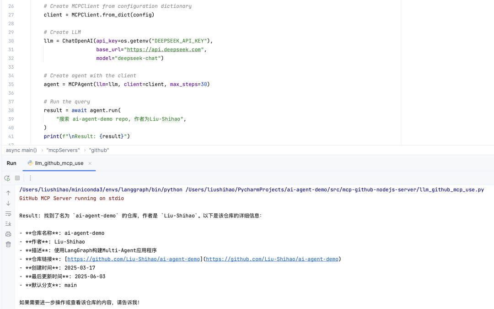Click line number 38 in the gutter

click(11, 110)
